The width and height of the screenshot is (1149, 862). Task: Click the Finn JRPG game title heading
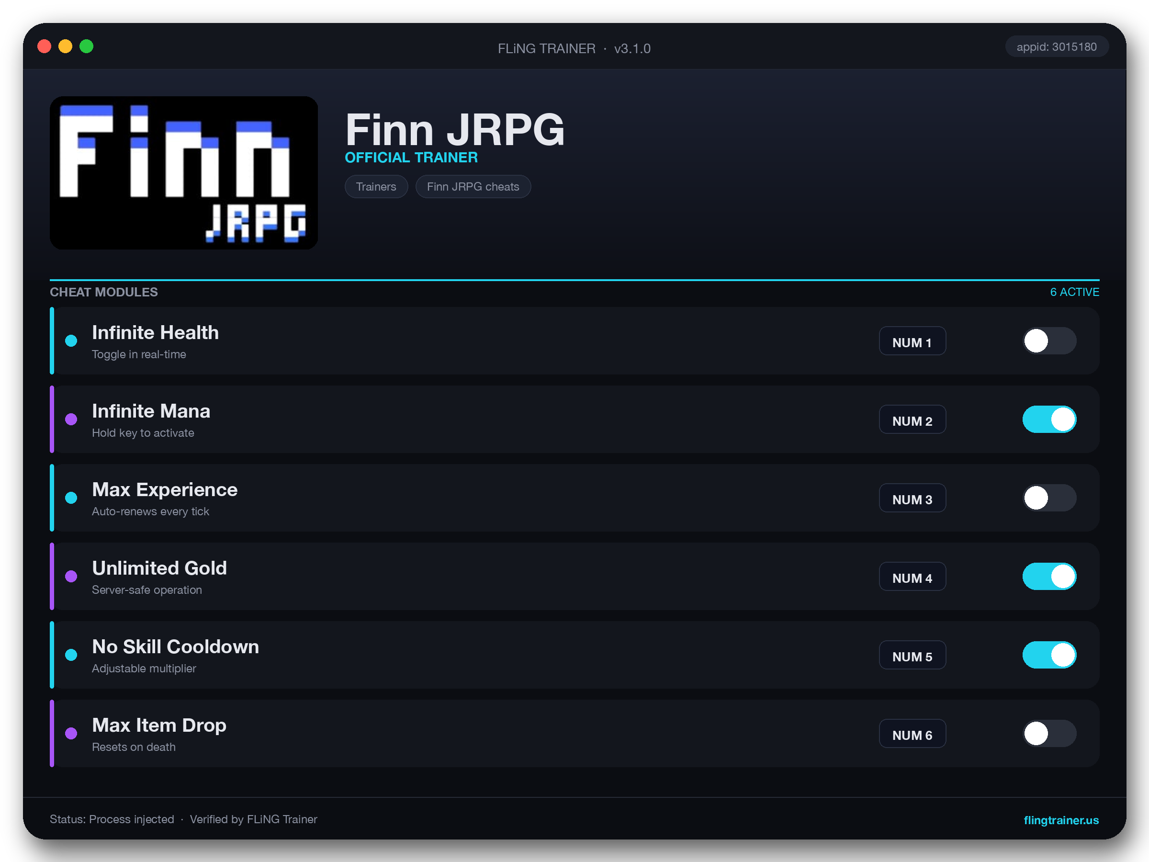pyautogui.click(x=454, y=129)
